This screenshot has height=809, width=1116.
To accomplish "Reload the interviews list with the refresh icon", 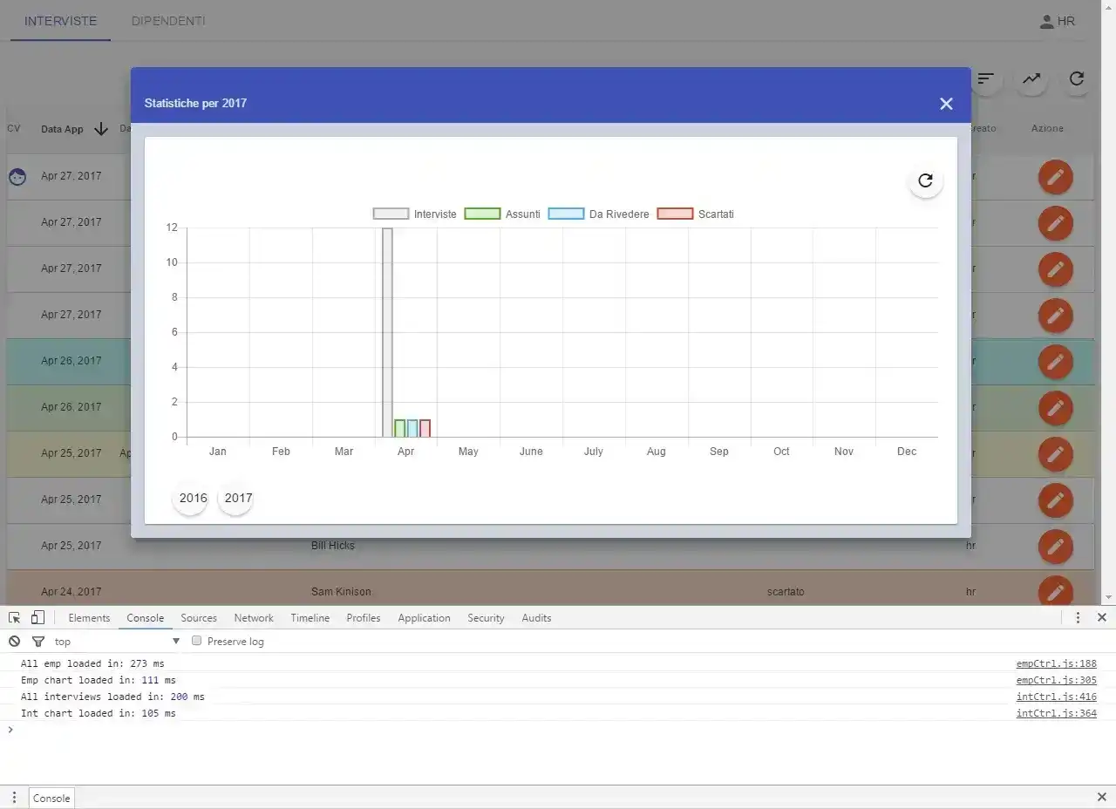I will (x=1077, y=79).
